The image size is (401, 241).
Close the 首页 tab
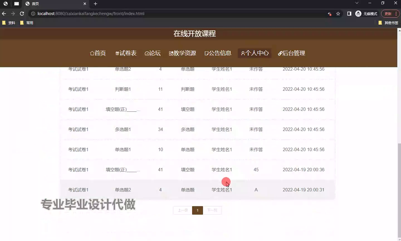(x=85, y=4)
